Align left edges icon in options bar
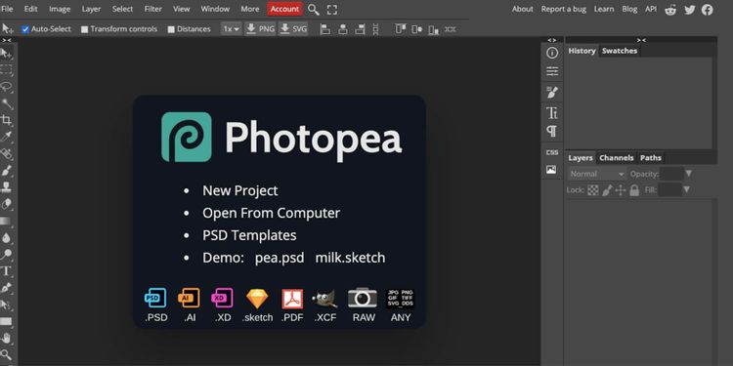Image resolution: width=733 pixels, height=366 pixels. click(324, 29)
